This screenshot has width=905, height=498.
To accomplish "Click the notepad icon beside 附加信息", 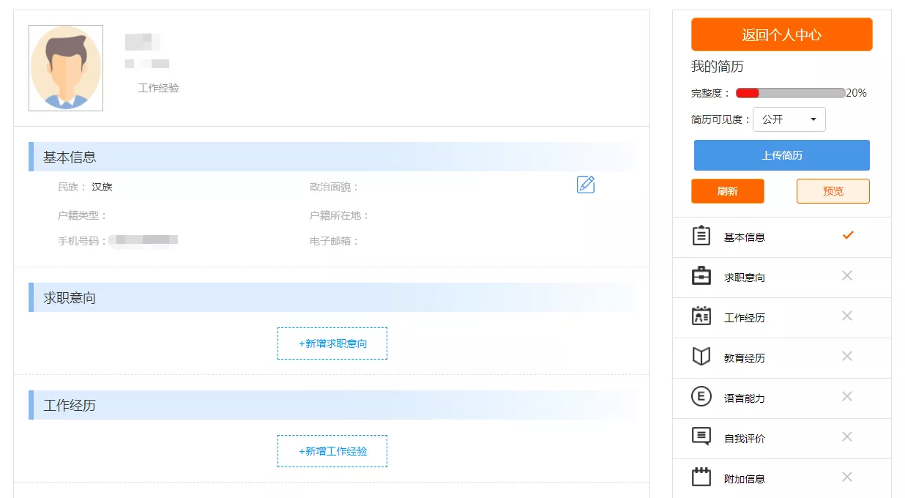I will (x=701, y=477).
